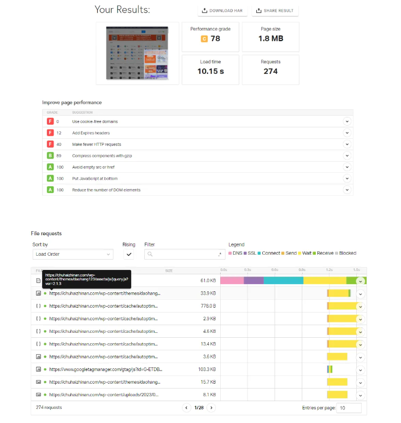Image resolution: width=401 pixels, height=423 pixels.
Task: Go to the next page of requests
Action: click(211, 408)
